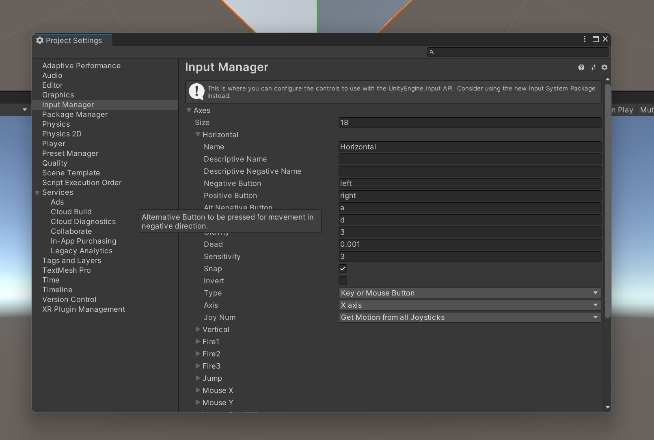
Task: Open Physics settings
Action: (56, 124)
